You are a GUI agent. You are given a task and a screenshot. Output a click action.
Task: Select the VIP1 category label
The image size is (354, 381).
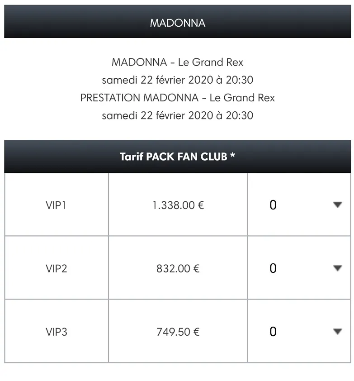coord(56,205)
